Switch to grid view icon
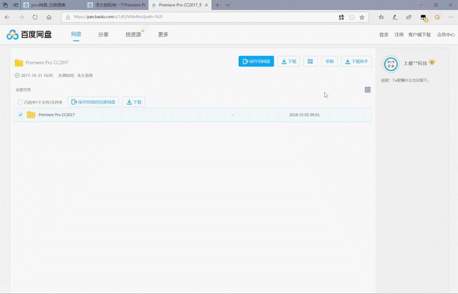 pyautogui.click(x=368, y=90)
